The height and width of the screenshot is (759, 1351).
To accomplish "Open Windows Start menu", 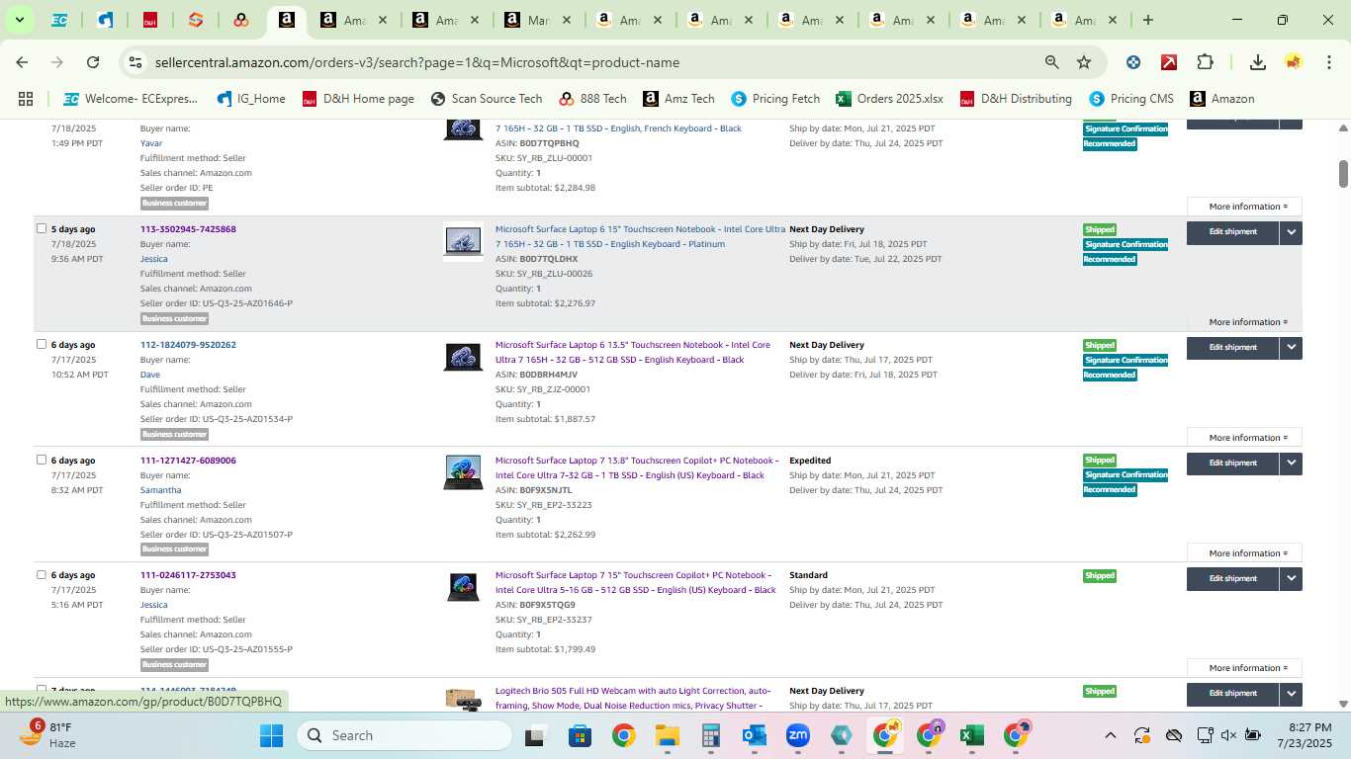I will (271, 735).
